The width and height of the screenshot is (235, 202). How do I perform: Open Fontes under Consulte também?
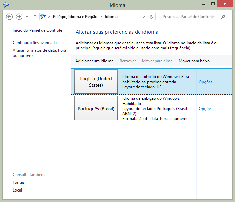tap(19, 182)
